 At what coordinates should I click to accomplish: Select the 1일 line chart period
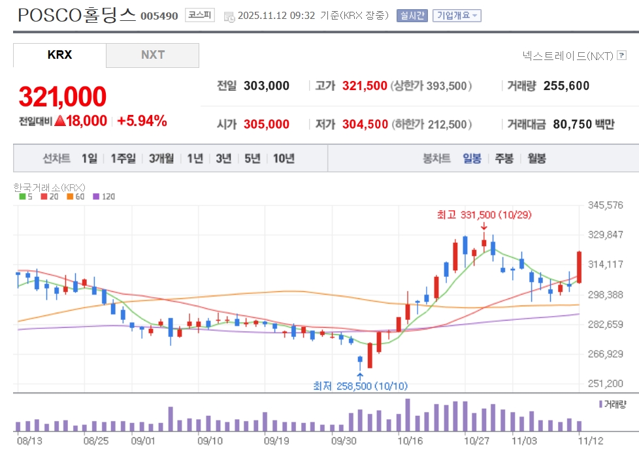pos(90,158)
